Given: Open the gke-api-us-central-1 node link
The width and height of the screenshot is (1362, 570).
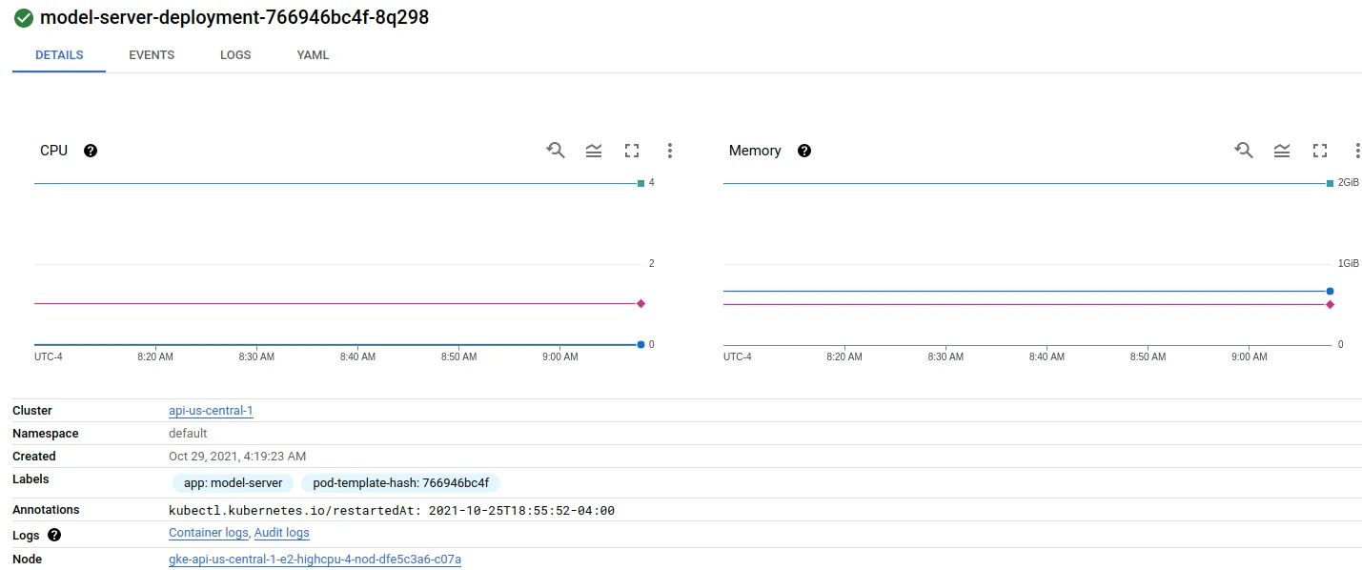Looking at the screenshot, I should pos(315,560).
